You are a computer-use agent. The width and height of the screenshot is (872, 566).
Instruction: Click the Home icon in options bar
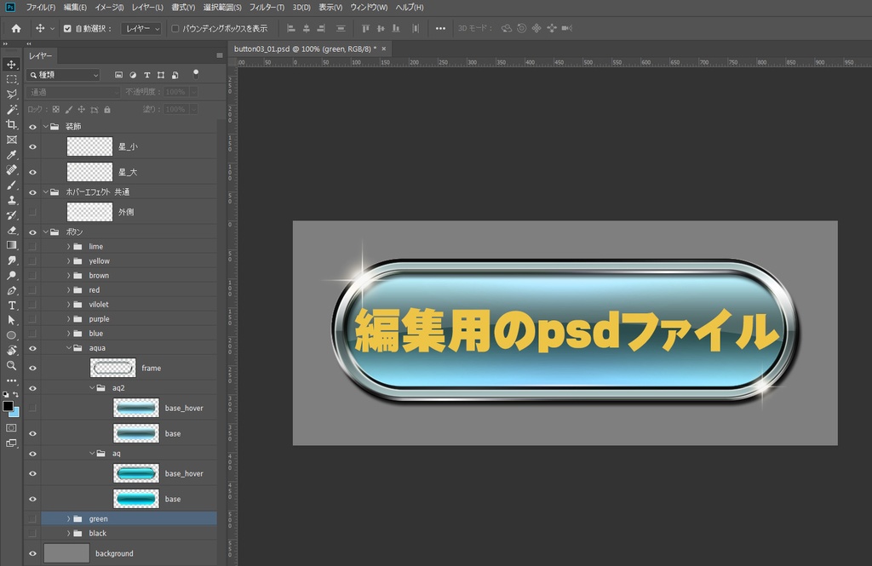click(15, 28)
